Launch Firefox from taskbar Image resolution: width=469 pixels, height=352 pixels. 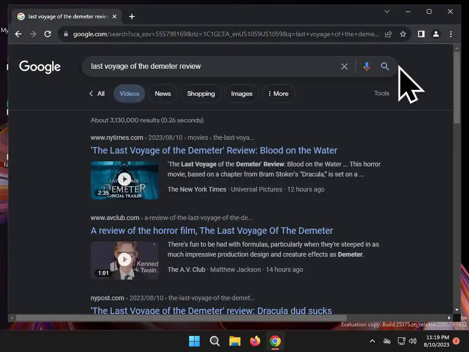pyautogui.click(x=255, y=341)
